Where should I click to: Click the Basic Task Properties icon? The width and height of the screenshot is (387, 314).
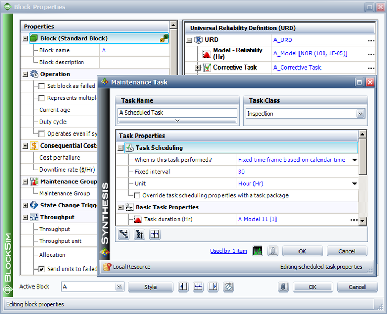(x=129, y=207)
